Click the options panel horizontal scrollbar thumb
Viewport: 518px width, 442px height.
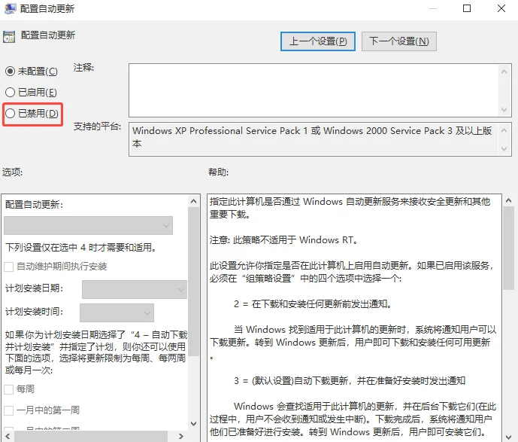[91, 436]
